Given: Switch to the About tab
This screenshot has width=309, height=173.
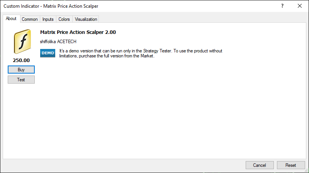Looking at the screenshot, I should (11, 19).
